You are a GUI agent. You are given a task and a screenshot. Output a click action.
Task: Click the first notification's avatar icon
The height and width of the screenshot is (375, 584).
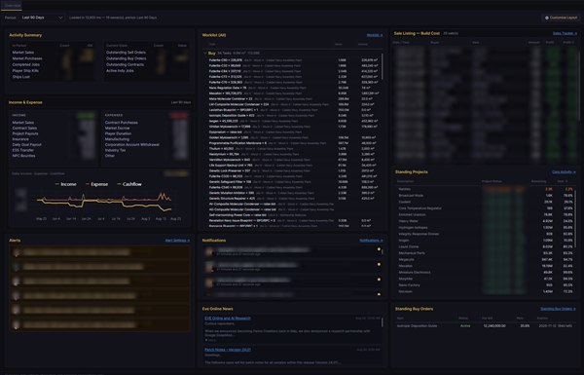[x=209, y=252]
